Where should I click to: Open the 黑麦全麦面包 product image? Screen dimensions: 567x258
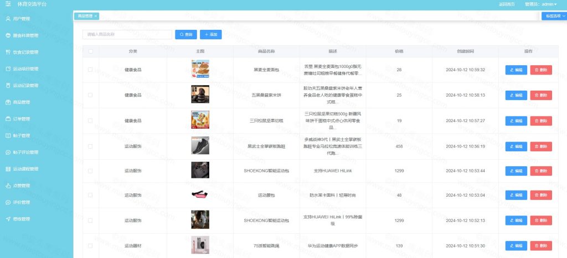point(200,69)
